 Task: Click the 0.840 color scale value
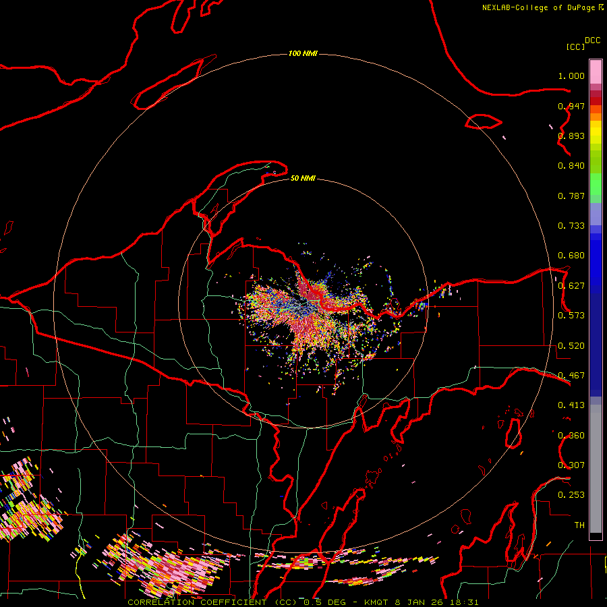point(571,166)
